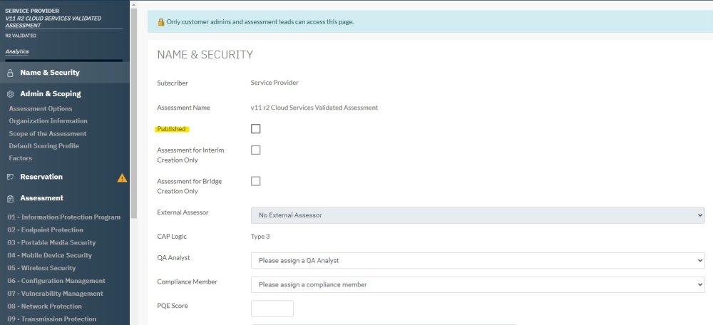Check Assessment for Interim Creation Only
This screenshot has height=325, width=713.
(x=256, y=150)
